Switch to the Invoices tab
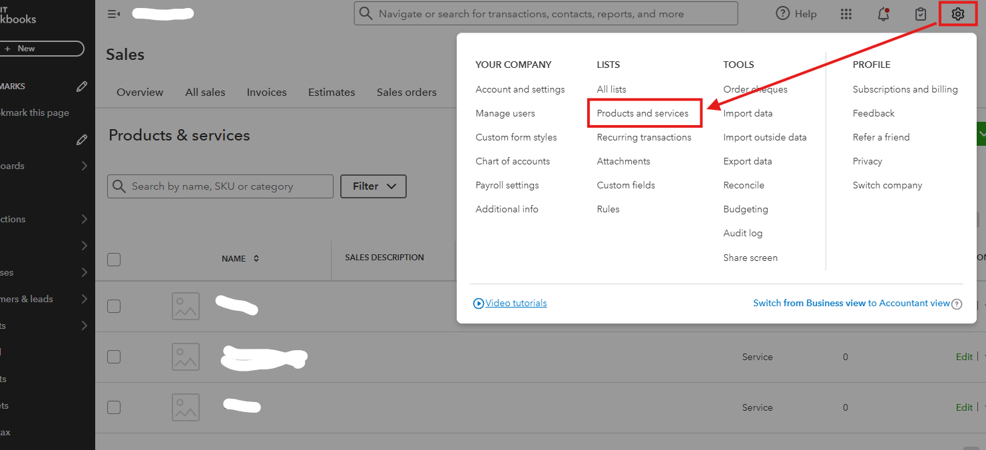 [266, 93]
